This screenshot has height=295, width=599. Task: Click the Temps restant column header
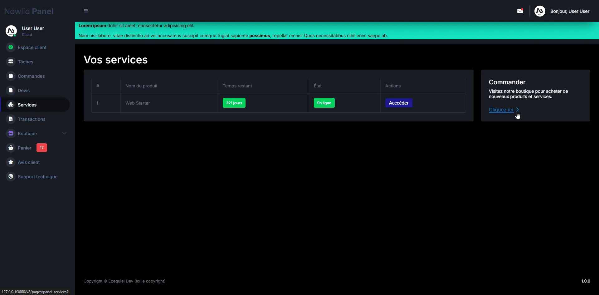237,86
